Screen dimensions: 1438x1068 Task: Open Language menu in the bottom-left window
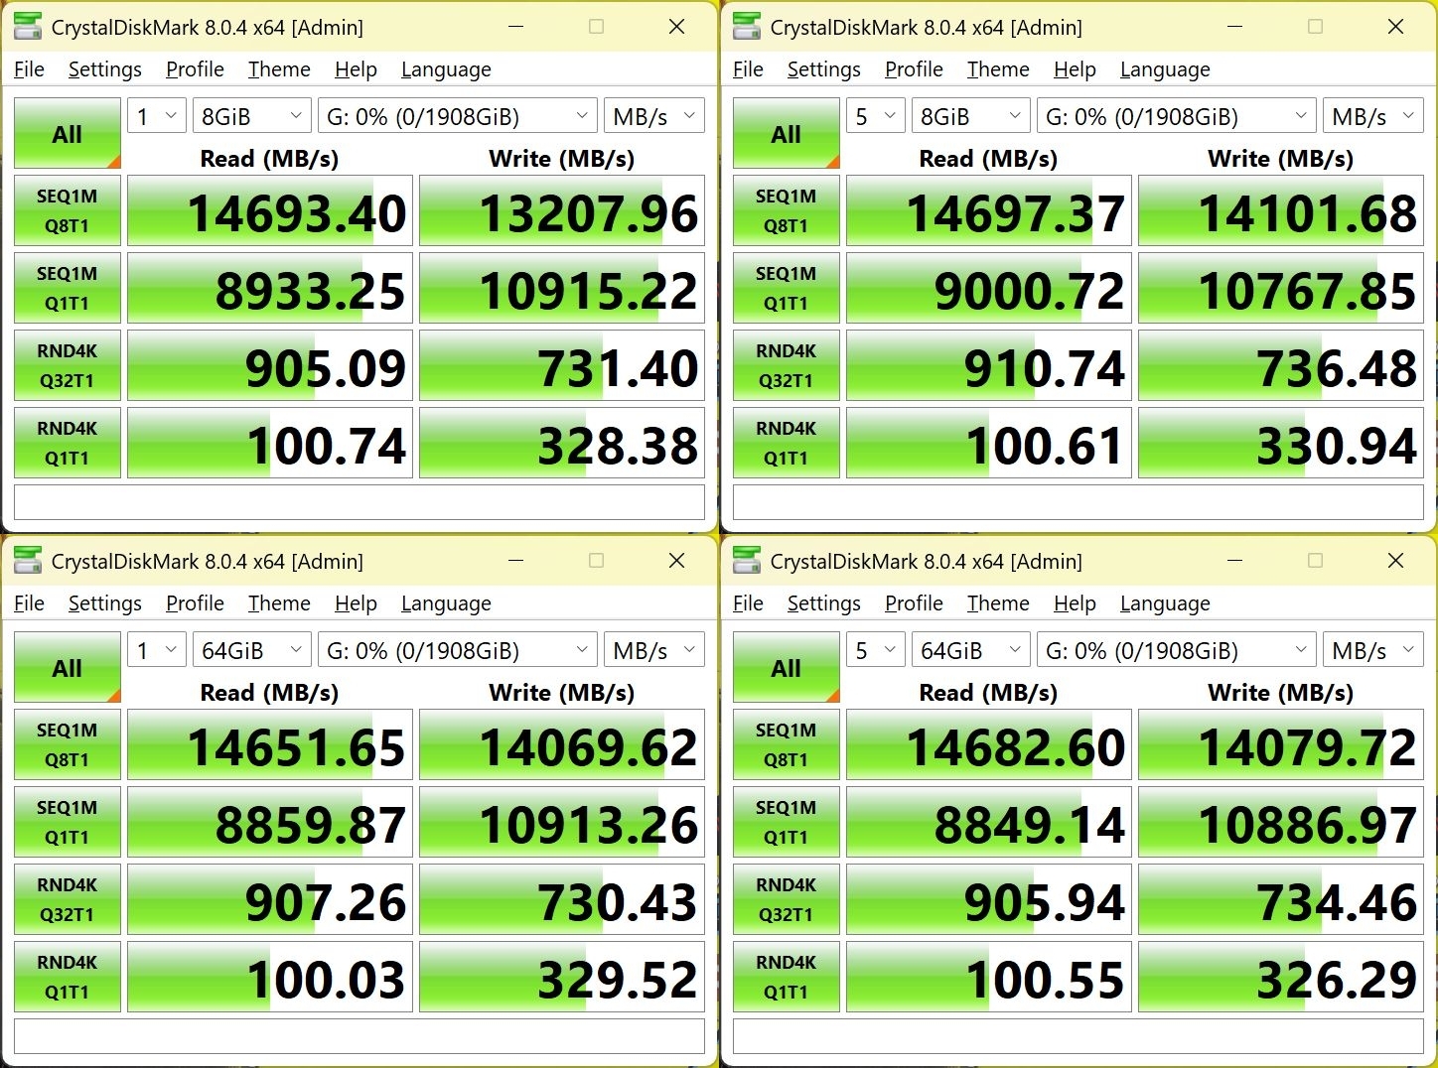446,603
